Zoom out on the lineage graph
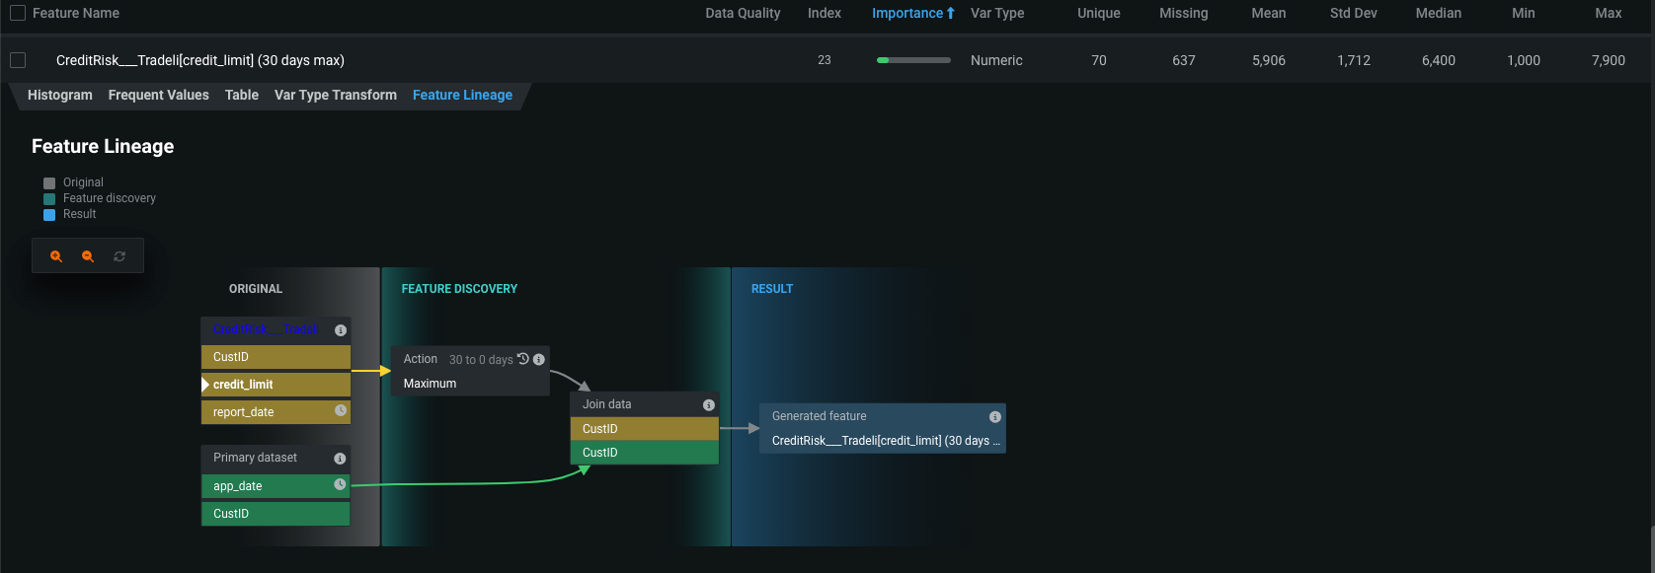This screenshot has height=573, width=1655. [88, 256]
